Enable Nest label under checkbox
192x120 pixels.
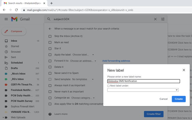click(108, 86)
